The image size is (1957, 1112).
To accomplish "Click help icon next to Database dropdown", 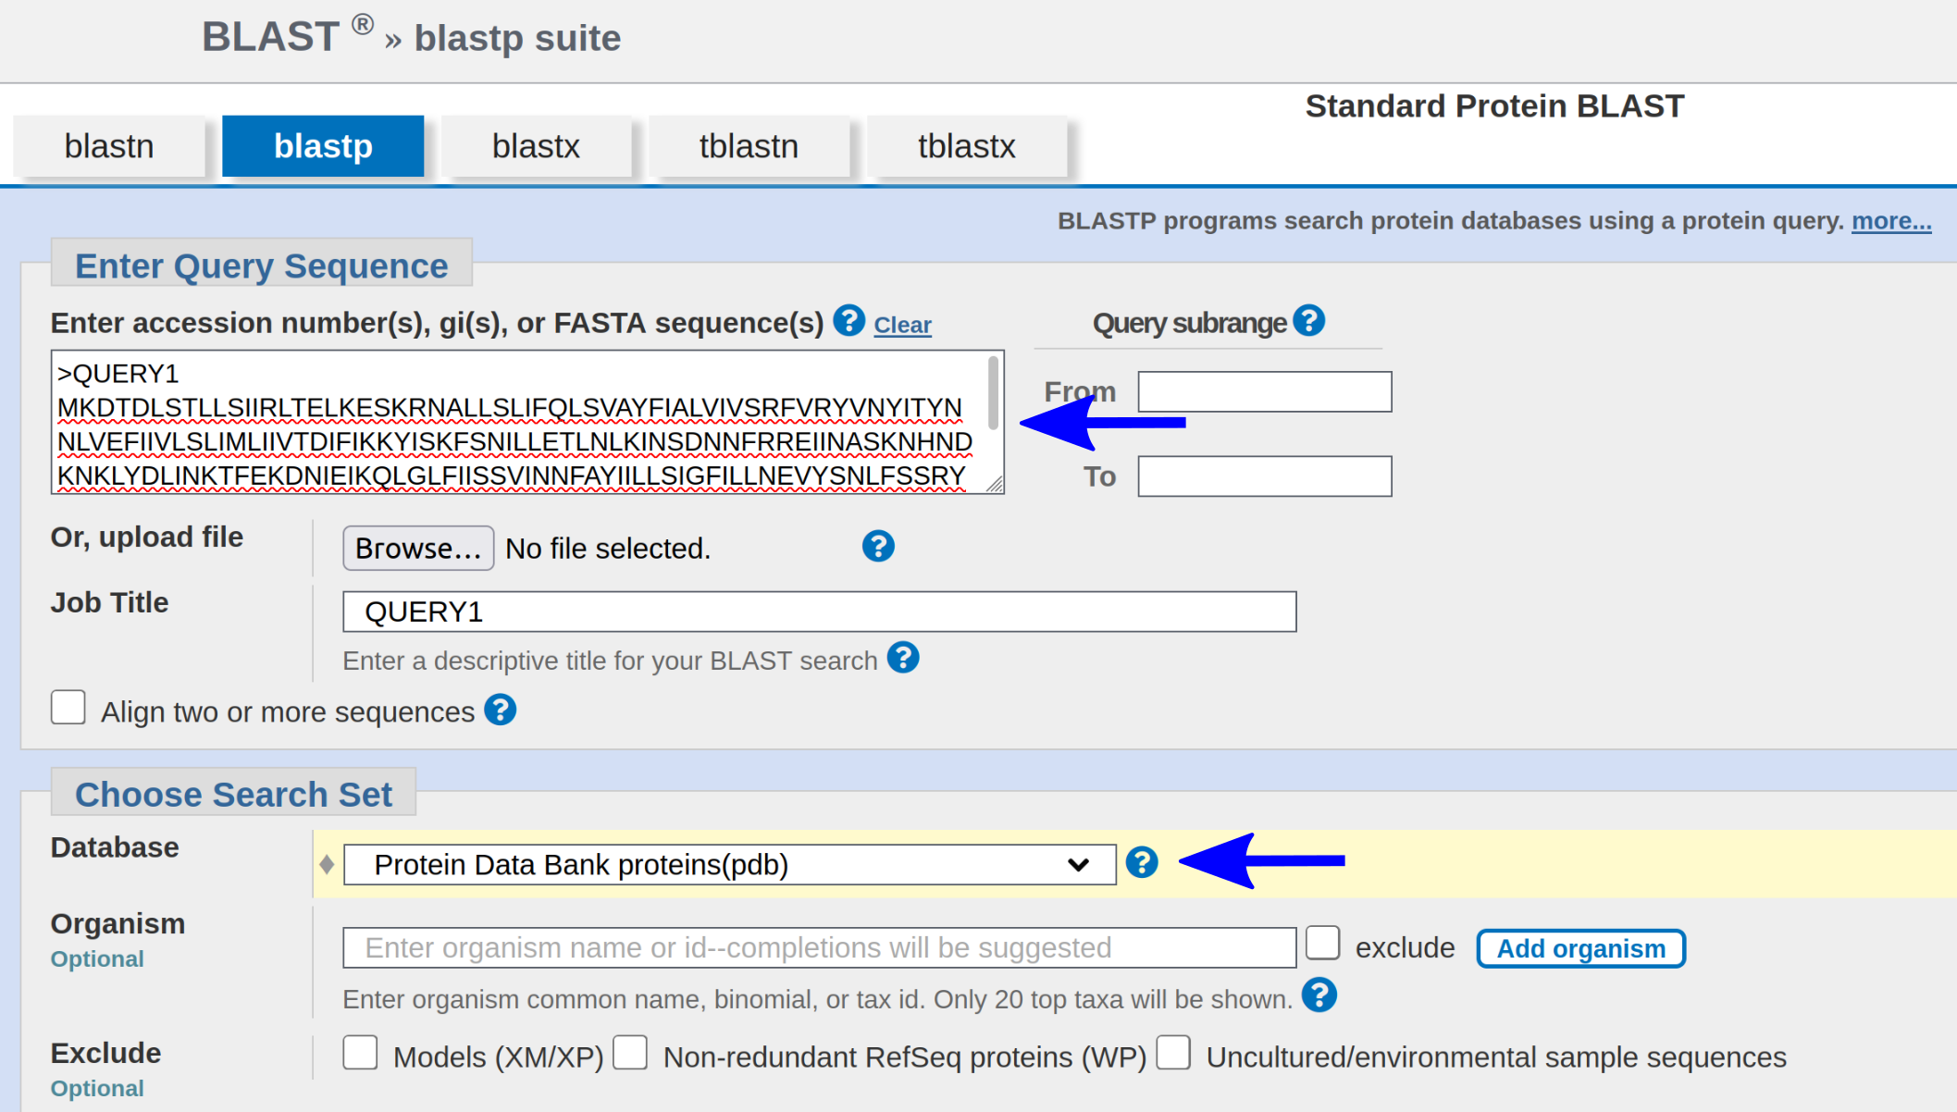I will point(1142,862).
